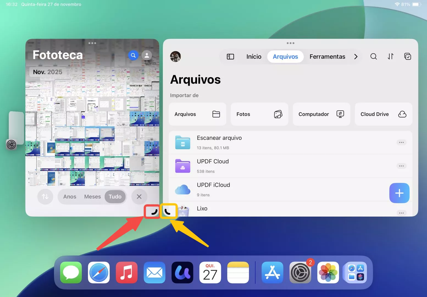Switch to the Início tab
Viewport: 427px width, 297px height.
(254, 57)
